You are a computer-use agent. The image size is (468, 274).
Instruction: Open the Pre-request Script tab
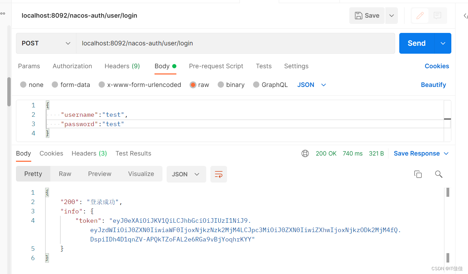point(216,66)
